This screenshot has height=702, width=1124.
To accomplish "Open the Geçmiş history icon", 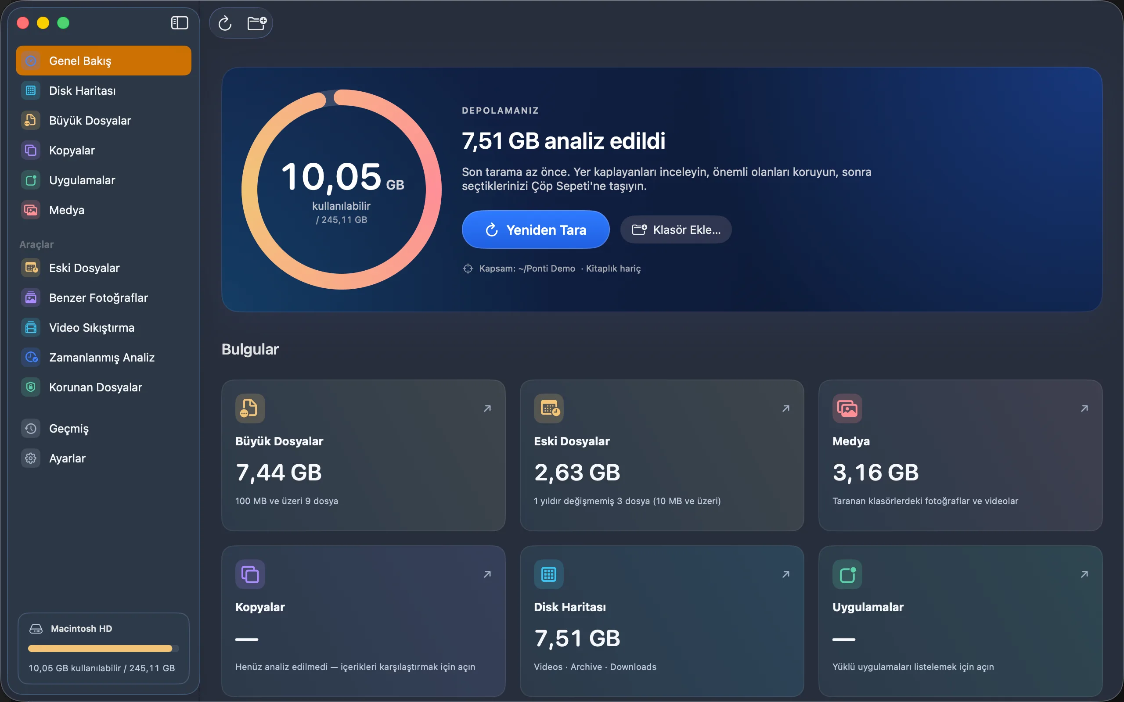I will 31,428.
